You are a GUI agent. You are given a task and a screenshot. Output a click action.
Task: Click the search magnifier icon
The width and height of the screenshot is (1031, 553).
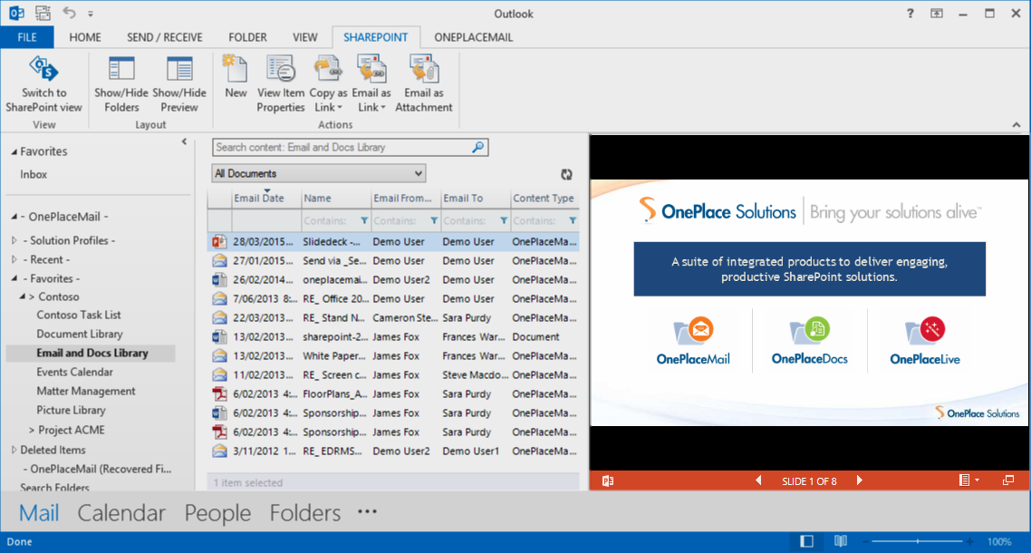478,147
